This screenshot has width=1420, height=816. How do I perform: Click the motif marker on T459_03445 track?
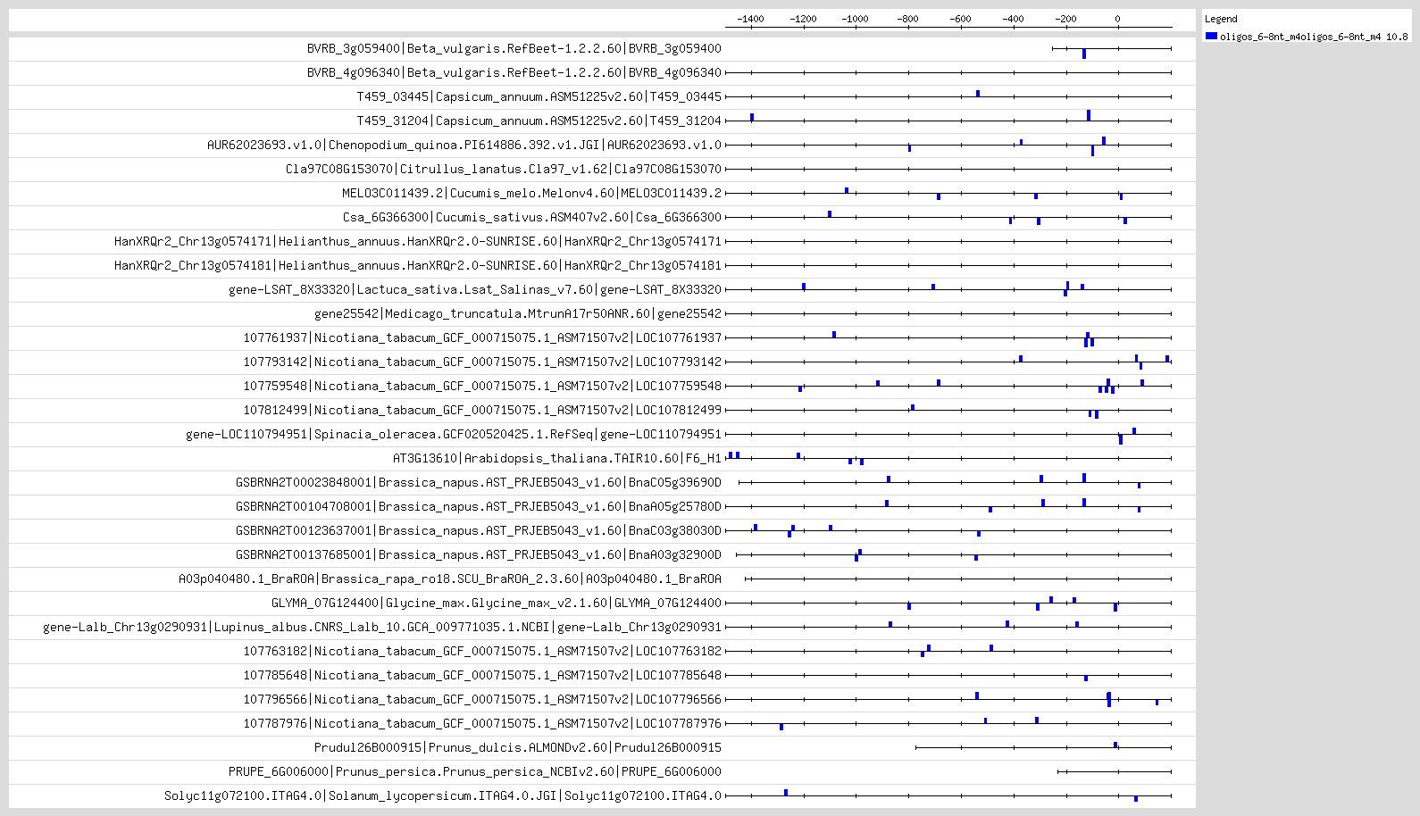pos(978,93)
